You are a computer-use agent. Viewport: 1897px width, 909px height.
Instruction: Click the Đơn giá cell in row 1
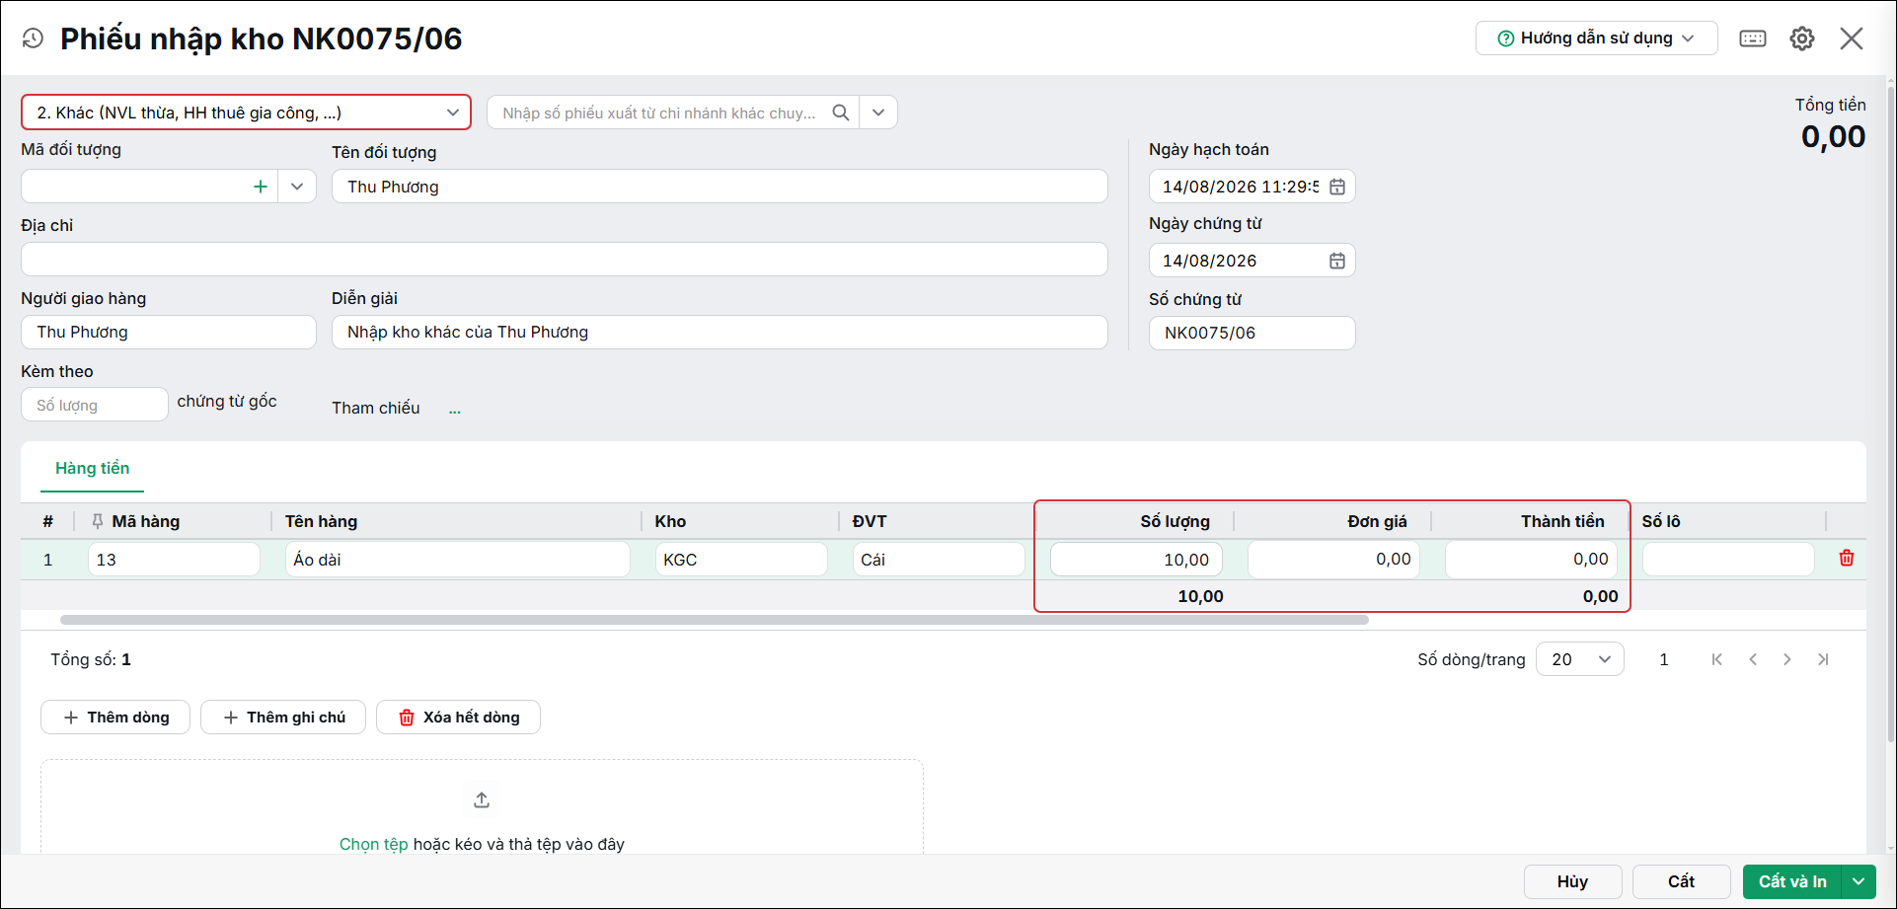point(1333,560)
